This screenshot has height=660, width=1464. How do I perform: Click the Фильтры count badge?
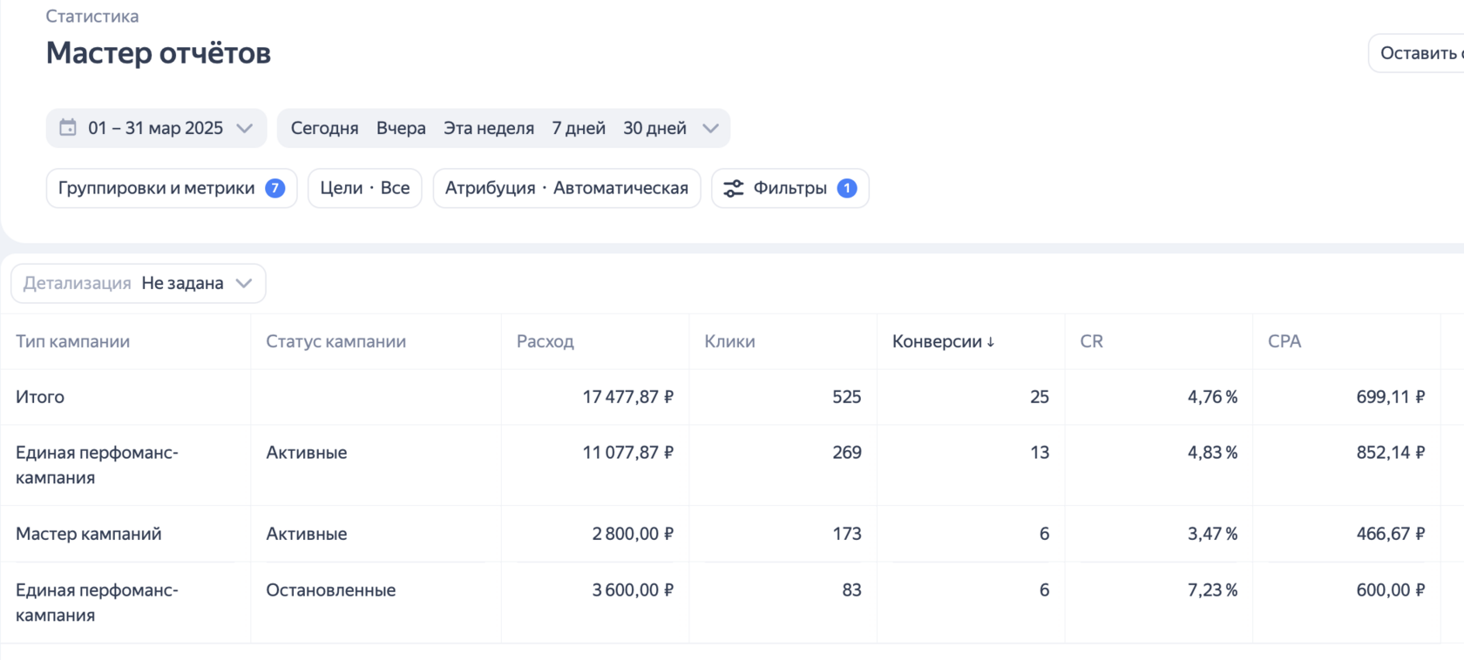(x=847, y=188)
